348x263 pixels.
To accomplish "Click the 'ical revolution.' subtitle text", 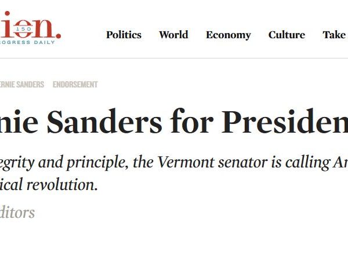I will (x=49, y=185).
